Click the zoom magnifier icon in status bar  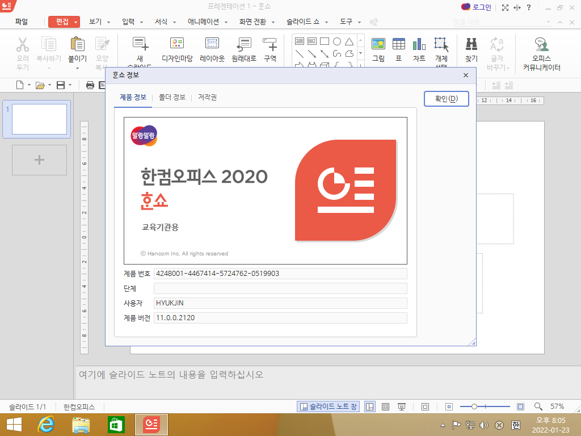pos(538,406)
